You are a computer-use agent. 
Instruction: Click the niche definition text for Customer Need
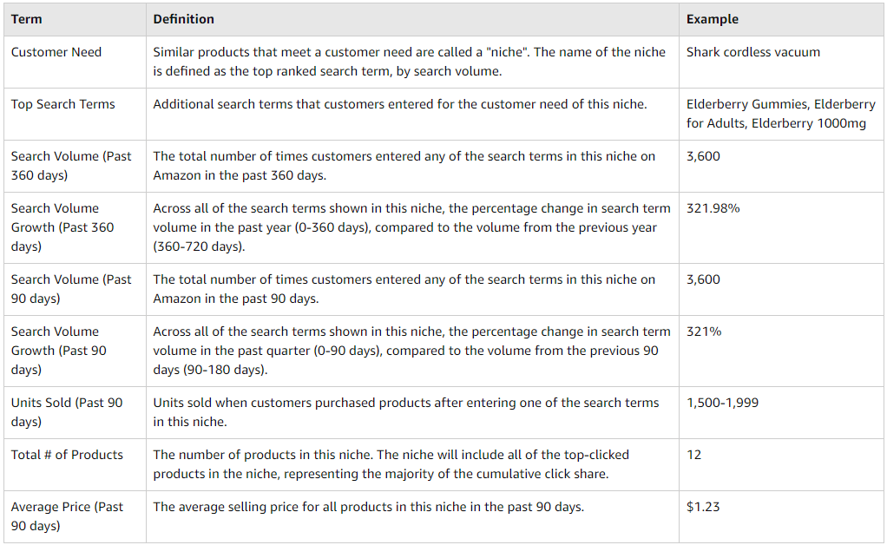(x=409, y=62)
